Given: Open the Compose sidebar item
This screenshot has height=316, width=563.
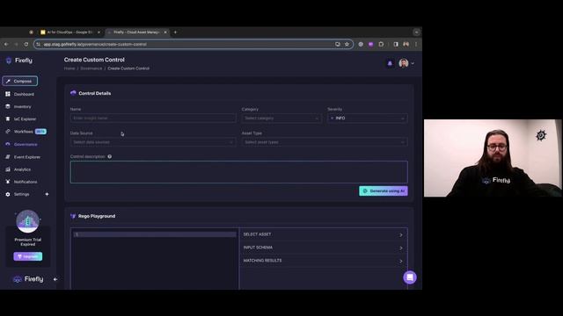Looking at the screenshot, I should click(x=19, y=81).
